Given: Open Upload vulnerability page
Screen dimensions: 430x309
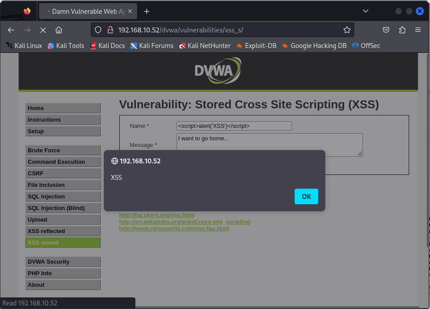Looking at the screenshot, I should point(63,219).
